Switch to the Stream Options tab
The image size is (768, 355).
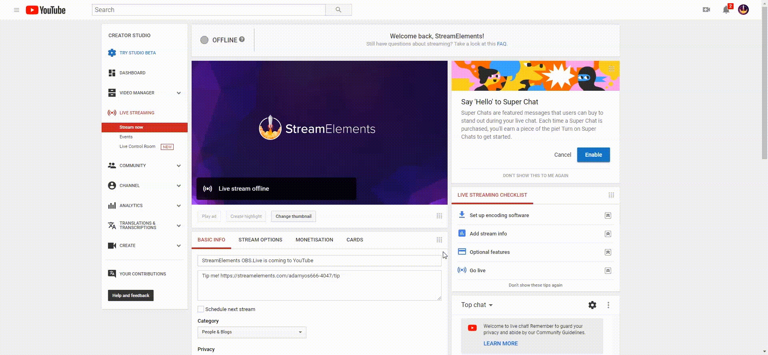pyautogui.click(x=260, y=240)
